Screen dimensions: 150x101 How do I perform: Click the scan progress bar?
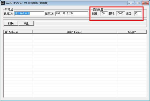(90, 23)
